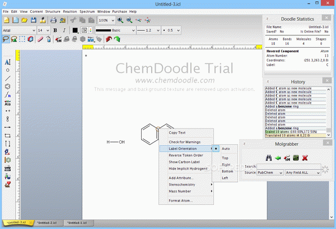This screenshot has width=336, height=229.
Task: Zoom in with the plus magnifier icon
Action: (120, 20)
